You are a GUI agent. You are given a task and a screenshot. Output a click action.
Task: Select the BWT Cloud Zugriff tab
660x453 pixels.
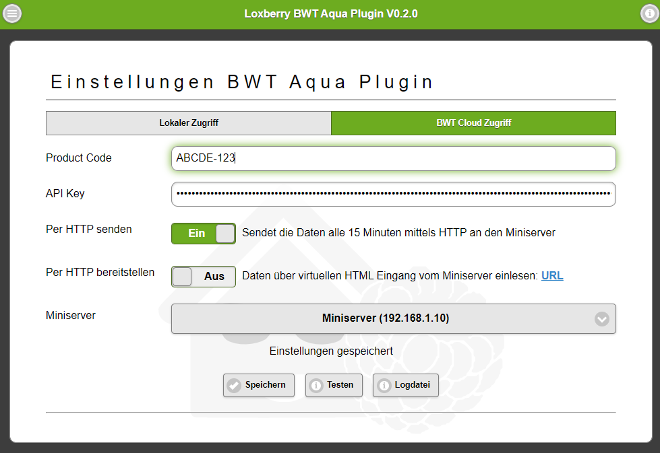tap(473, 123)
